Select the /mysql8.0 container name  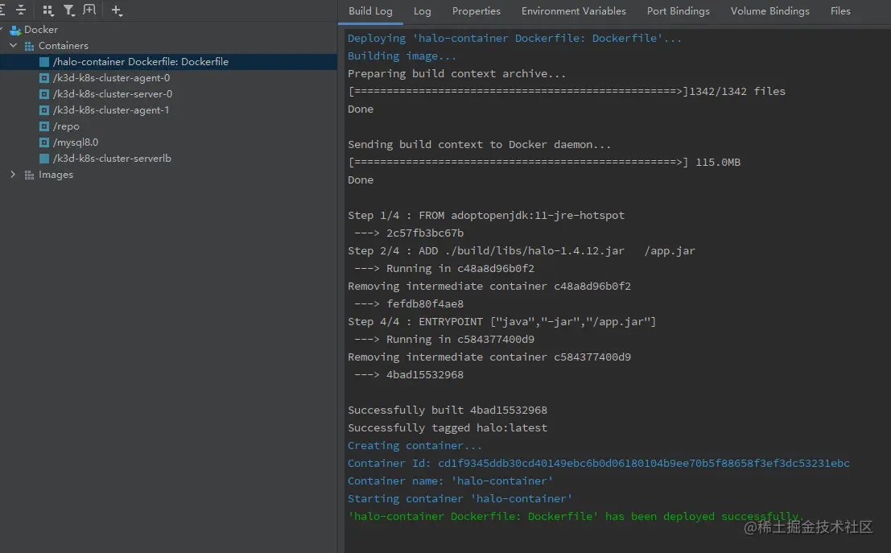pyautogui.click(x=76, y=142)
